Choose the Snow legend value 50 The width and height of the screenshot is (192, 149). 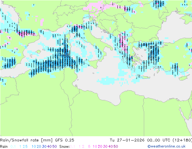tap(116, 147)
